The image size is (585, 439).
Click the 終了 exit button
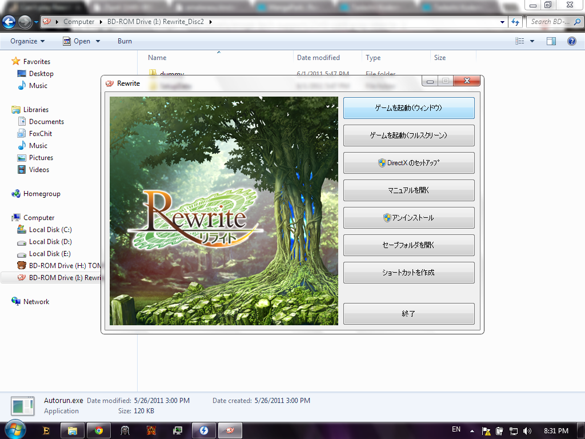[408, 314]
